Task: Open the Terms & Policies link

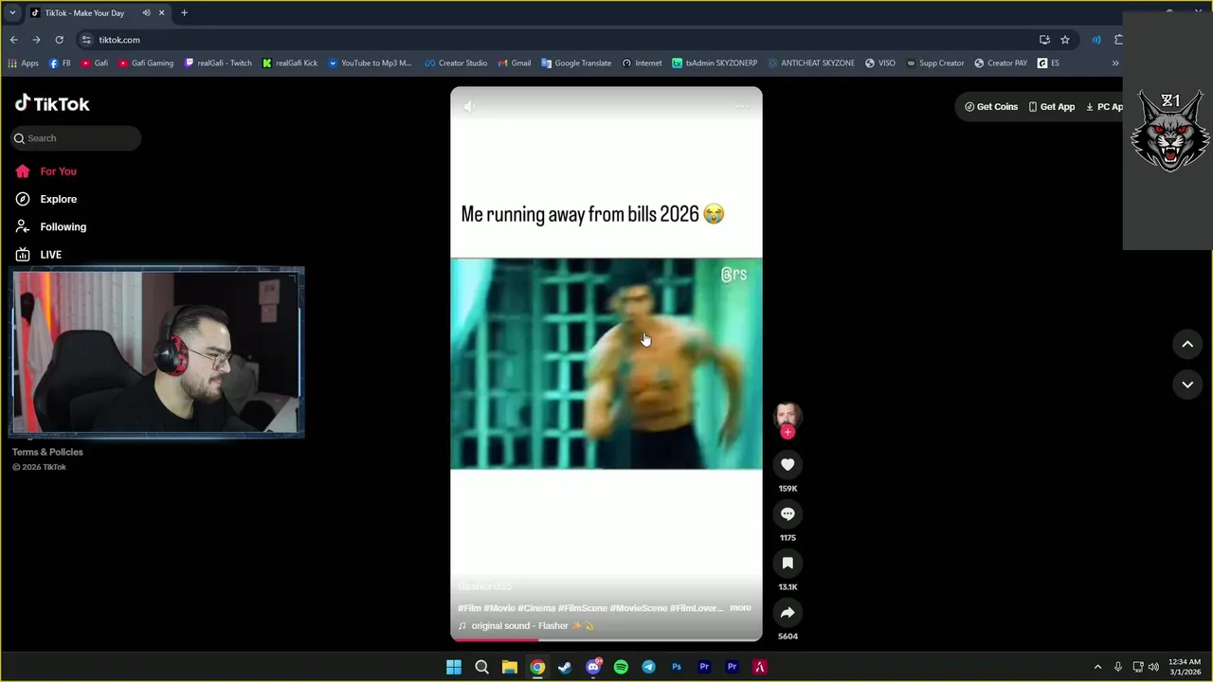Action: (x=47, y=452)
